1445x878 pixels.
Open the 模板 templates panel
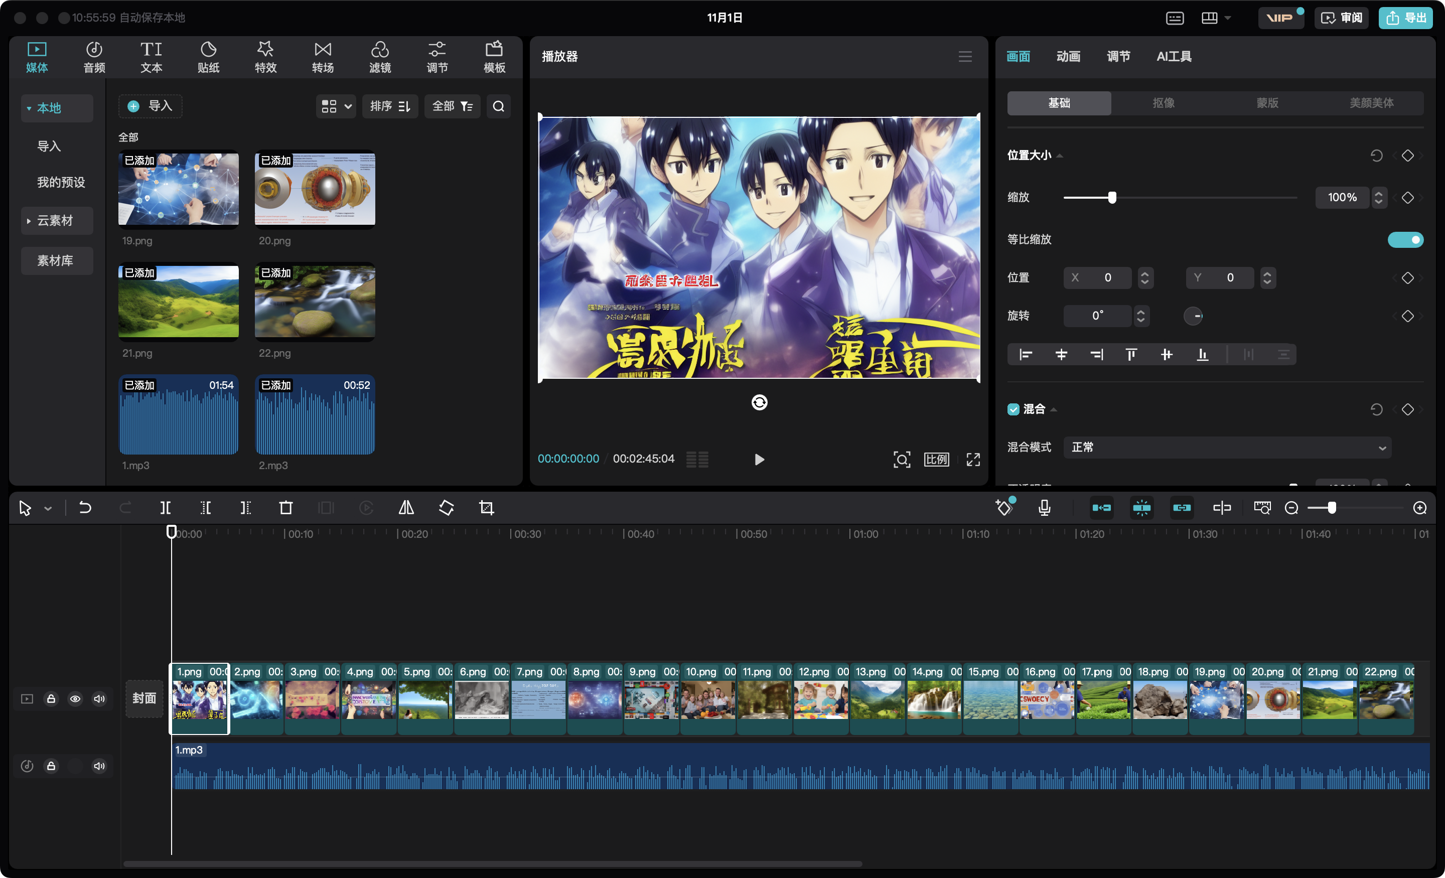494,57
